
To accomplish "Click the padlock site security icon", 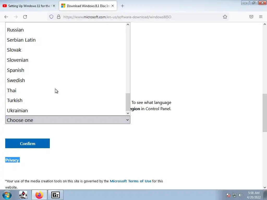I will [x=59, y=17].
